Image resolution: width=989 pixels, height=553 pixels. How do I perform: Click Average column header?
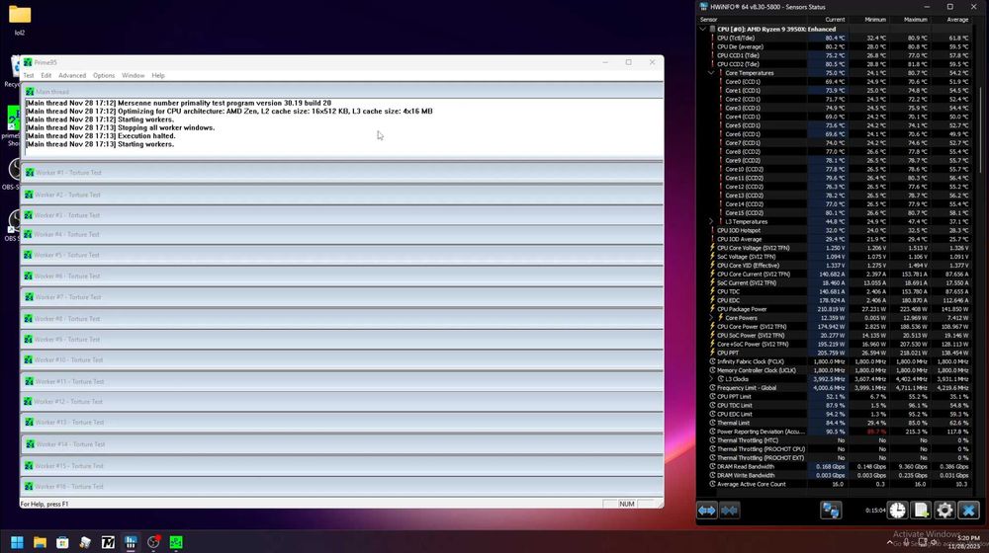click(x=949, y=20)
